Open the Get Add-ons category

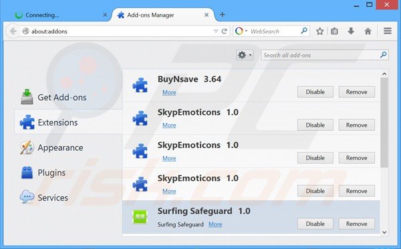pos(68,97)
